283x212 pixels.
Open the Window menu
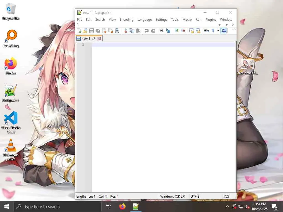[226, 20]
